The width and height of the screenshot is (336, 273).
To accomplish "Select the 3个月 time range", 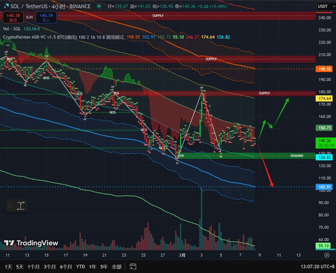I will tap(50, 267).
